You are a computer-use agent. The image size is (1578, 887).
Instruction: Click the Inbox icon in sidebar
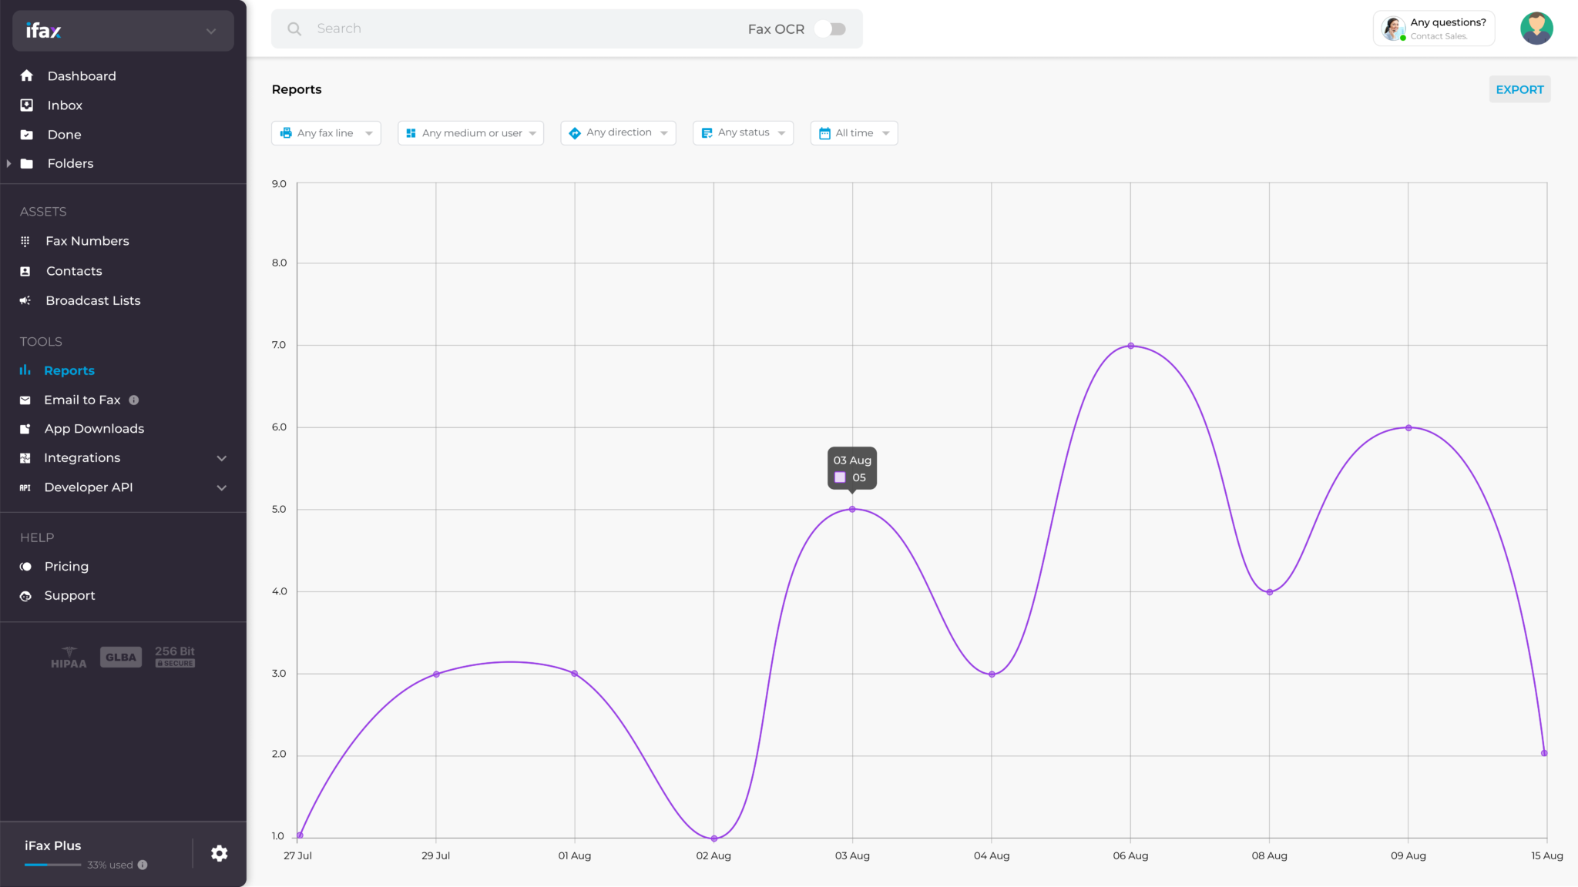coord(27,105)
